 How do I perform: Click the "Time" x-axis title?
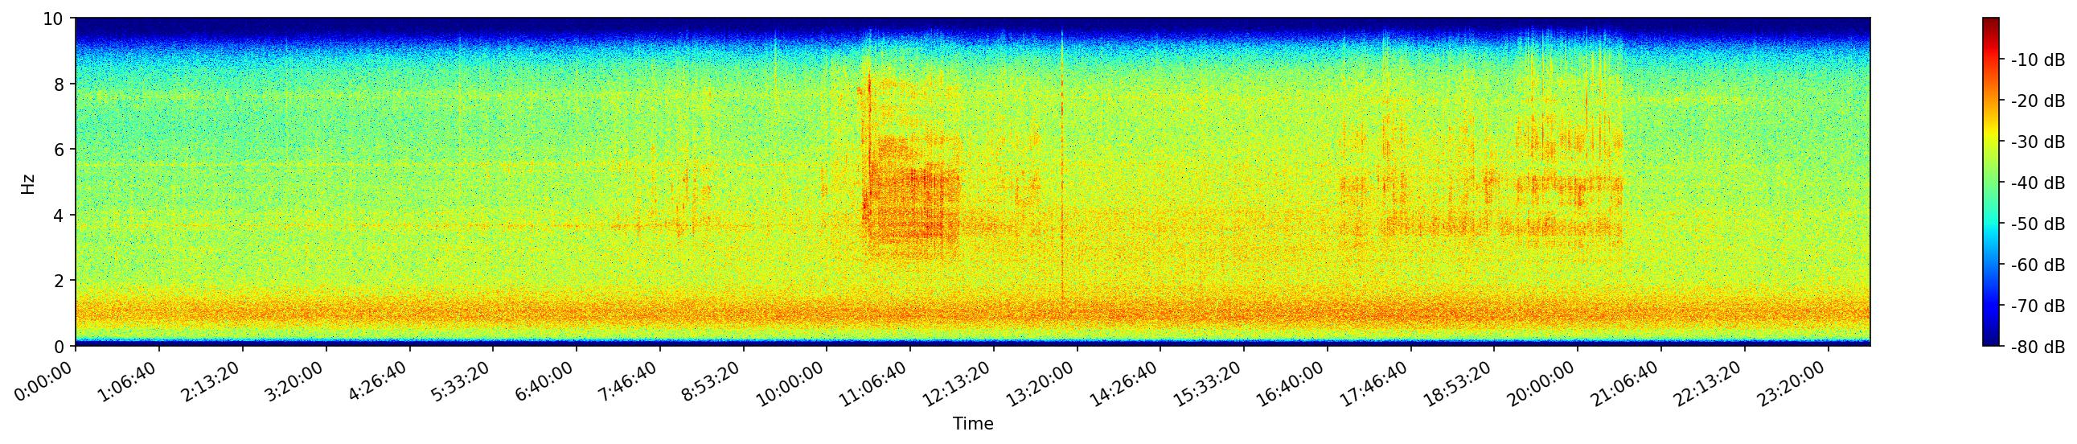pos(972,424)
